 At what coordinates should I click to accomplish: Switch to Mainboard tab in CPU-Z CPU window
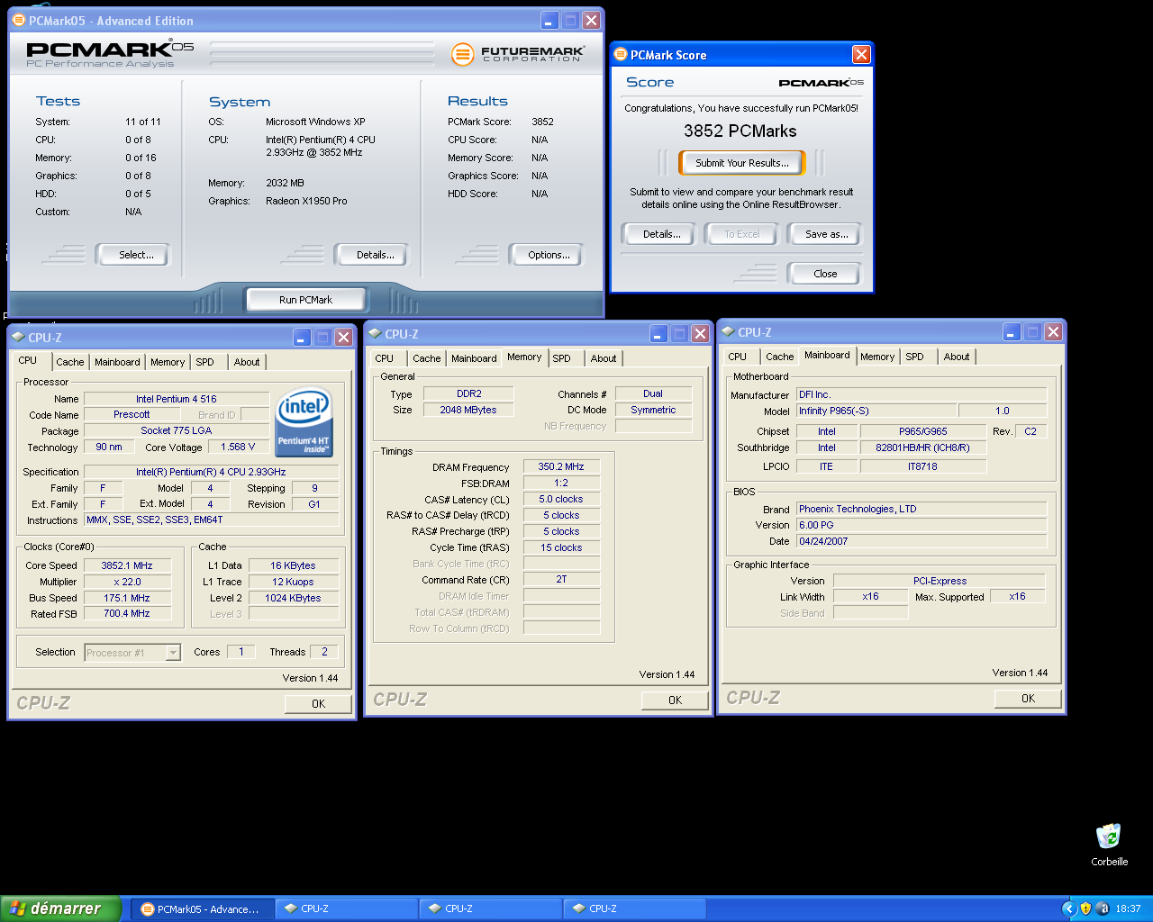coord(117,362)
